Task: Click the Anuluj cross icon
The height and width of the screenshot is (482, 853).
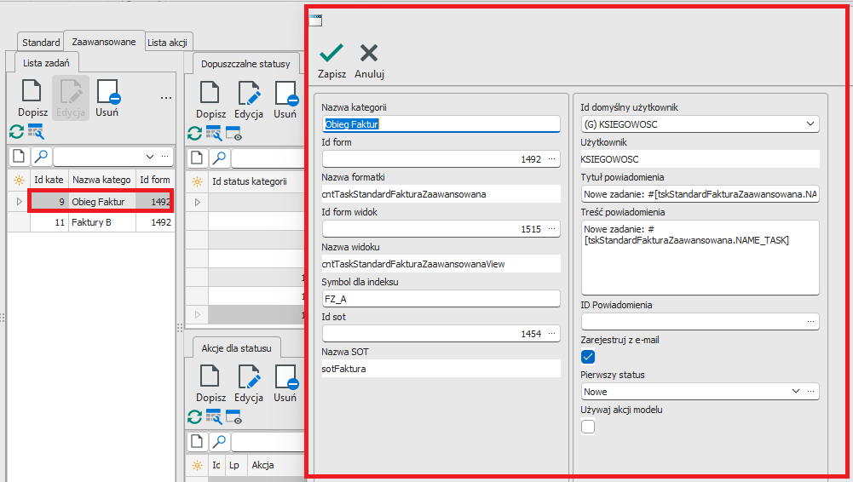Action: tap(369, 54)
